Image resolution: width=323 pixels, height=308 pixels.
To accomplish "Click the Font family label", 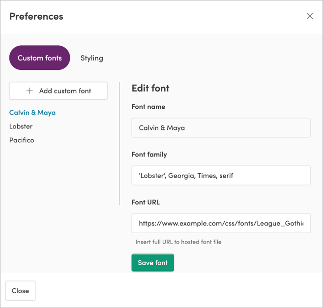I will tap(149, 154).
